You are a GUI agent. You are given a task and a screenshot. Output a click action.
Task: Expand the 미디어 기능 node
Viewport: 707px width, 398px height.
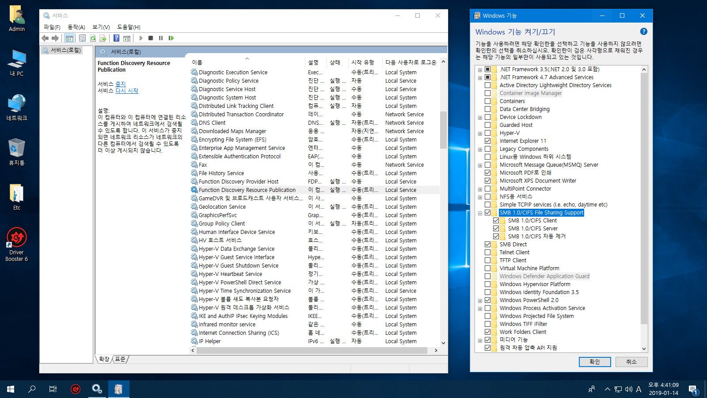click(480, 341)
